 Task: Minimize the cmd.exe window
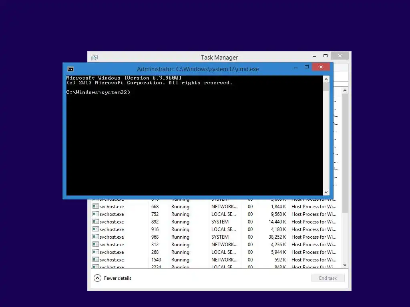click(x=296, y=67)
